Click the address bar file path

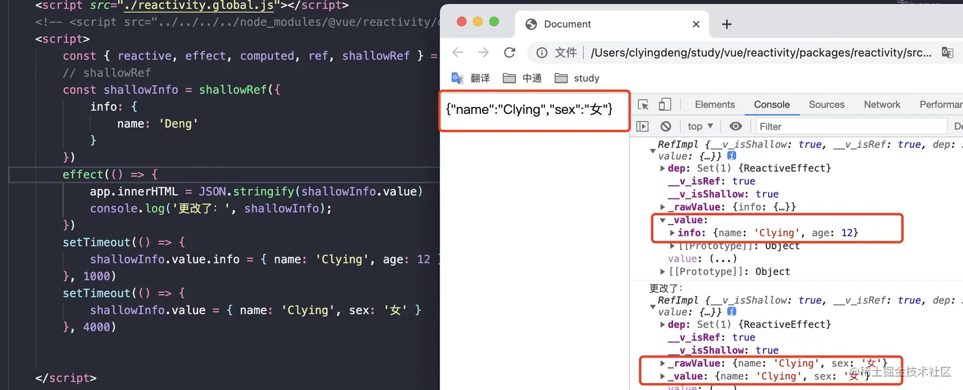tap(761, 53)
